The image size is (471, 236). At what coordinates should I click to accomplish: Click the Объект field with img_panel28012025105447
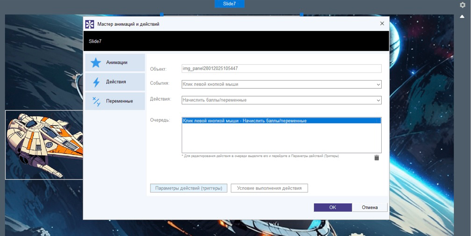(281, 68)
